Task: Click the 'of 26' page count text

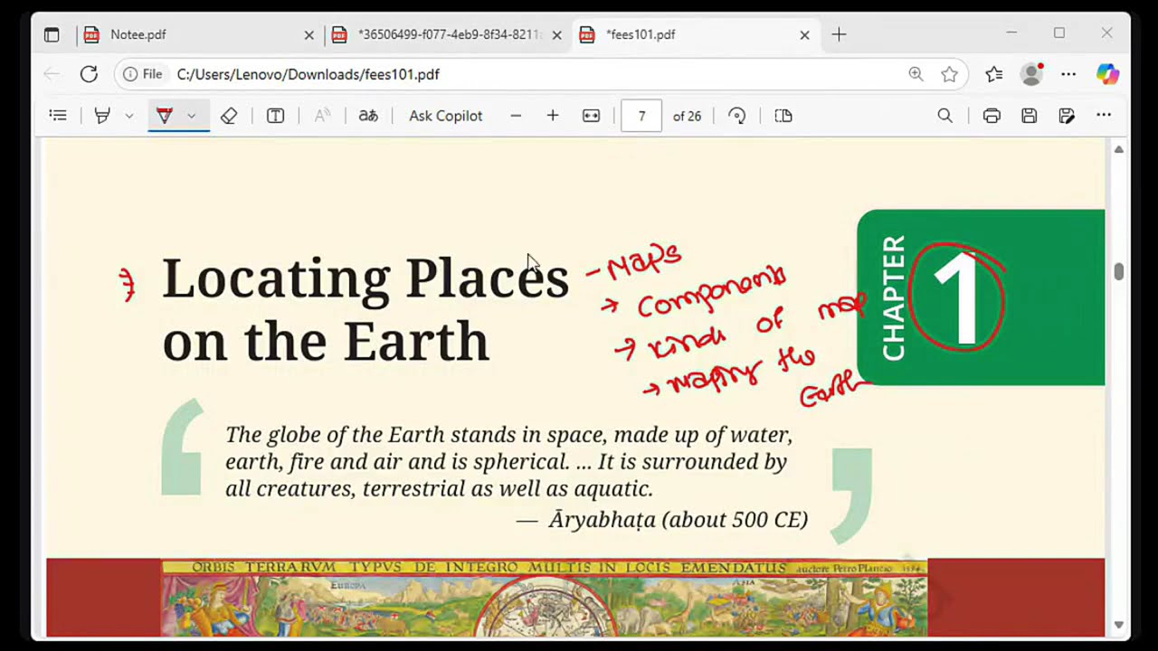Action: pos(687,116)
